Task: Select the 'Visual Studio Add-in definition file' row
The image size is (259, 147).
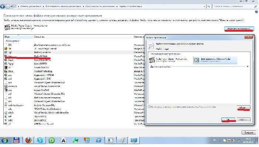Action: coord(74,113)
